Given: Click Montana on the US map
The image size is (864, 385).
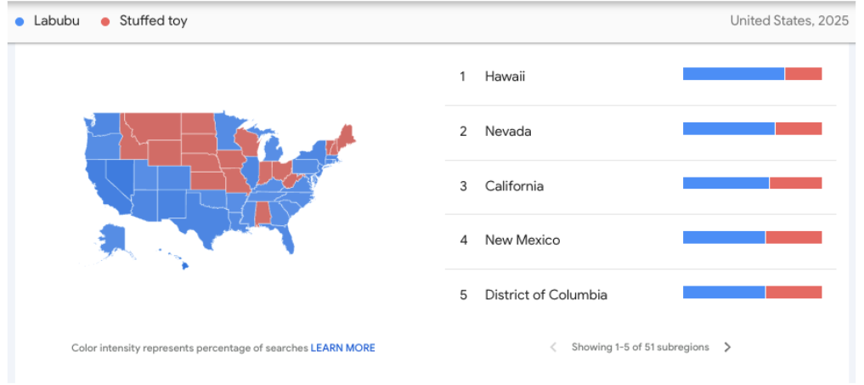Looking at the screenshot, I should point(153,126).
